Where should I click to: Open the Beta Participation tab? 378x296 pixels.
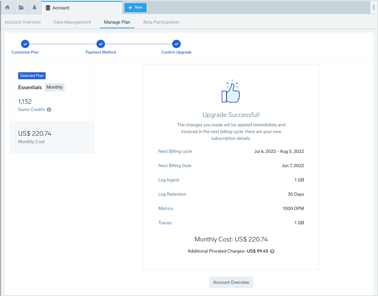tap(161, 22)
